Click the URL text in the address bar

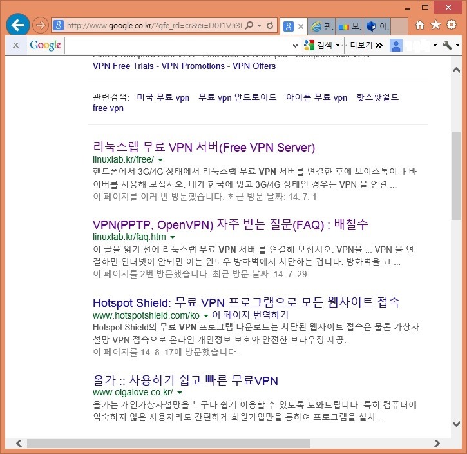(155, 26)
